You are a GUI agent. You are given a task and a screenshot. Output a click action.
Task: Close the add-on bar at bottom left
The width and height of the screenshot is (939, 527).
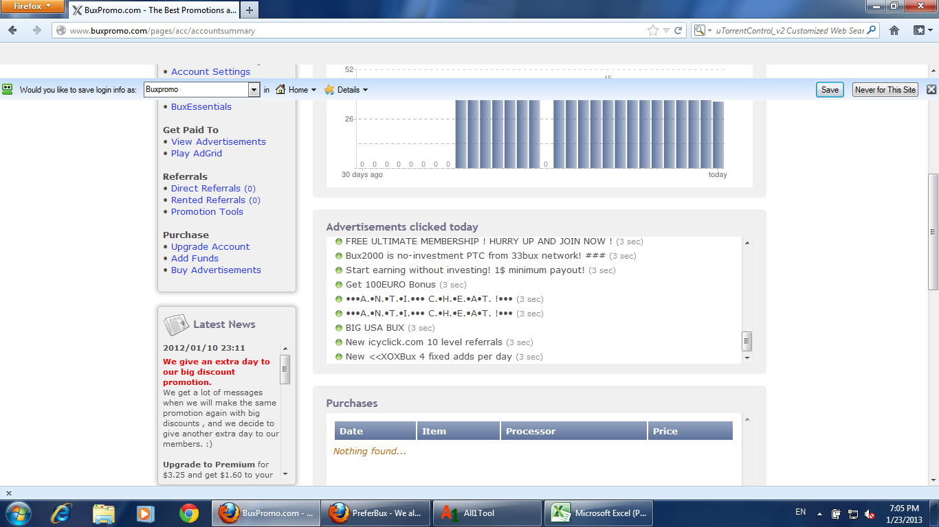[x=9, y=493]
